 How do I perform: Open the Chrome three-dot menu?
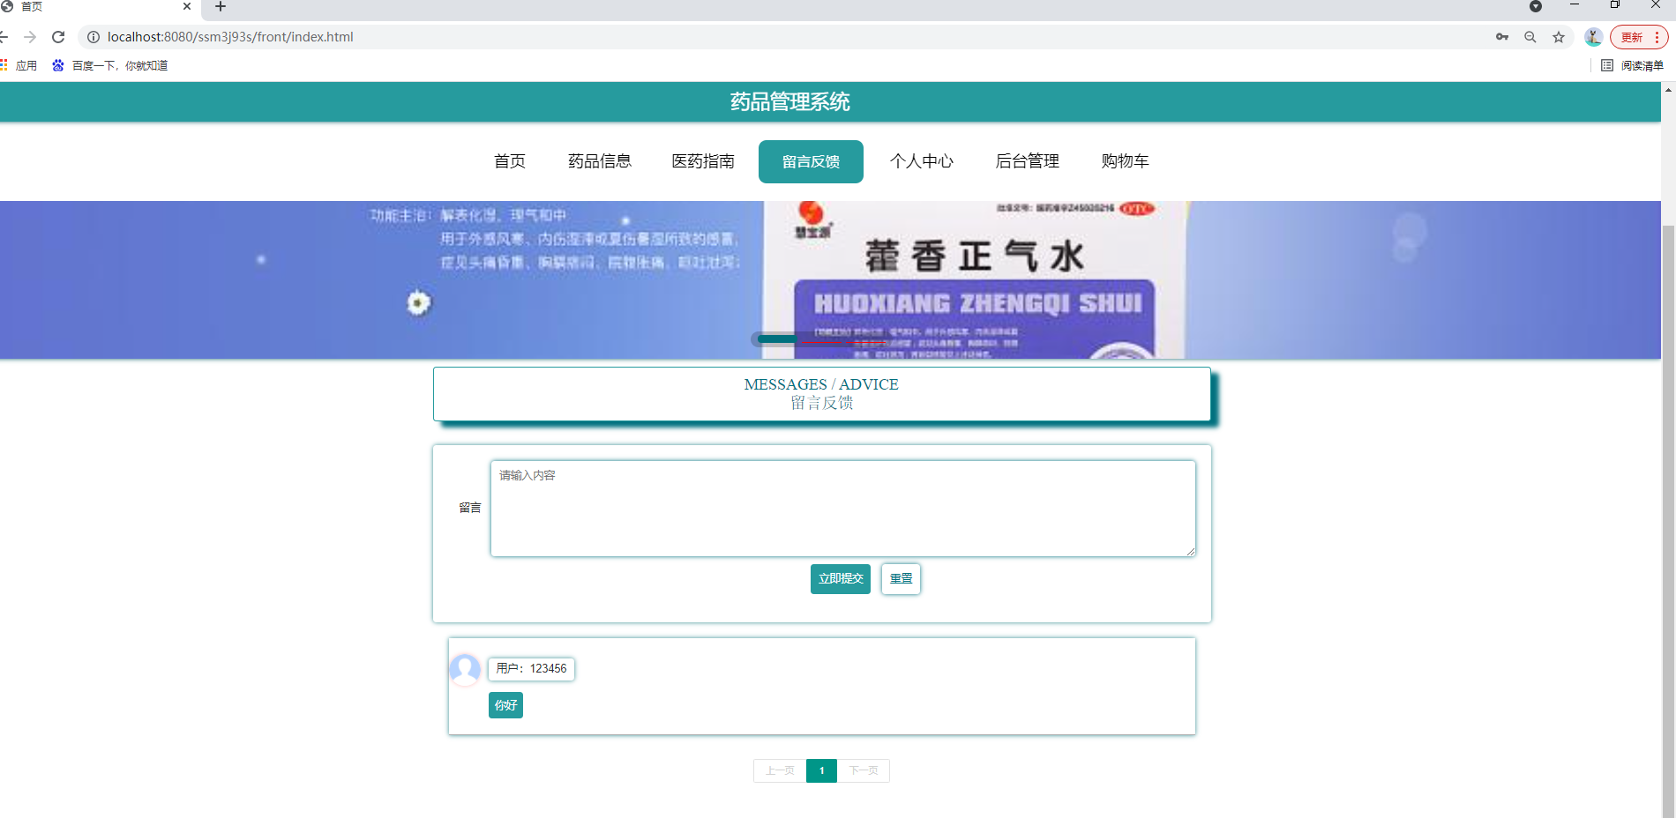pyautogui.click(x=1657, y=37)
